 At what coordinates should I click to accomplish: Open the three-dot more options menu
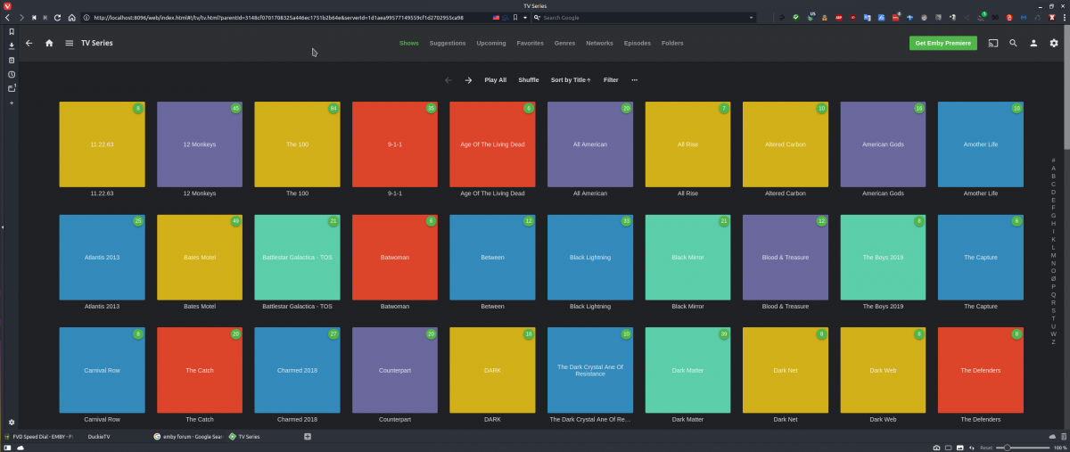635,80
